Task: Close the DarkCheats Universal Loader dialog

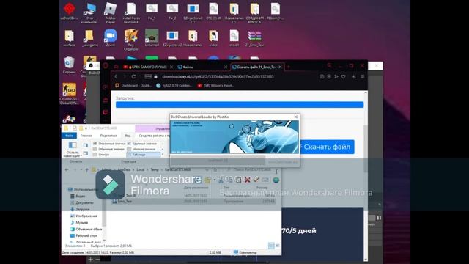Action: 296,117
